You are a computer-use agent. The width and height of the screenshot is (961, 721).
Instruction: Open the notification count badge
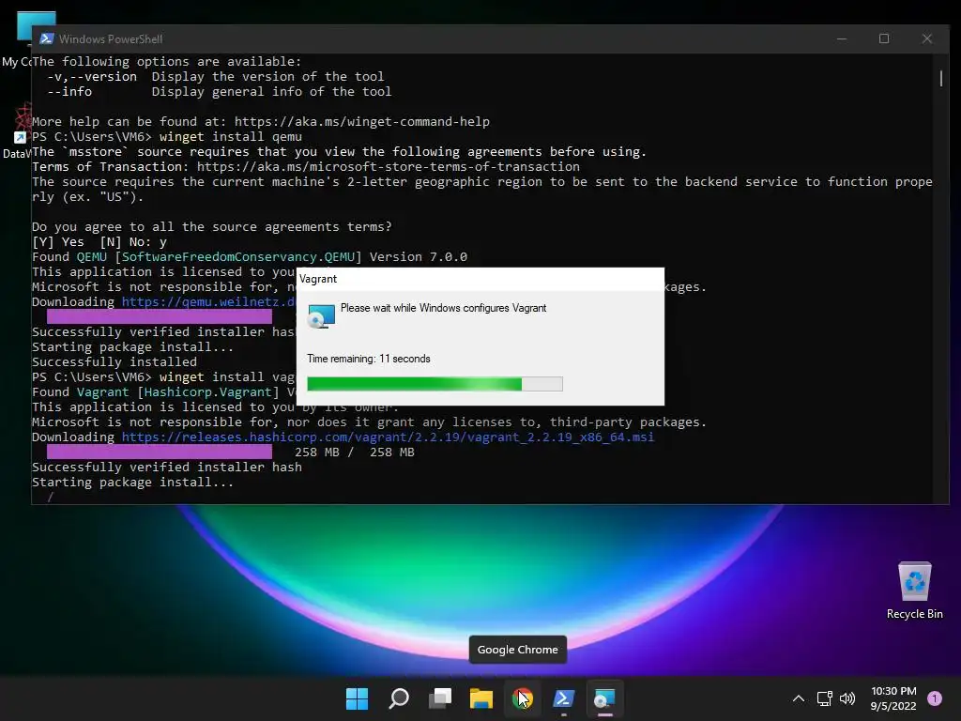click(935, 698)
